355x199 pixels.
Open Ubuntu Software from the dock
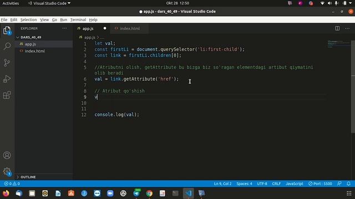click(x=71, y=193)
